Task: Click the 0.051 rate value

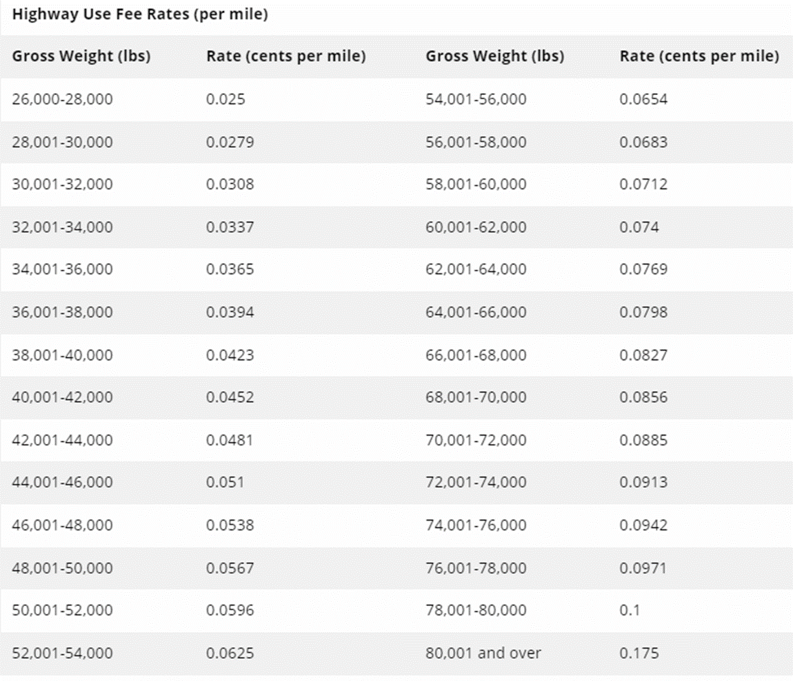Action: (225, 482)
